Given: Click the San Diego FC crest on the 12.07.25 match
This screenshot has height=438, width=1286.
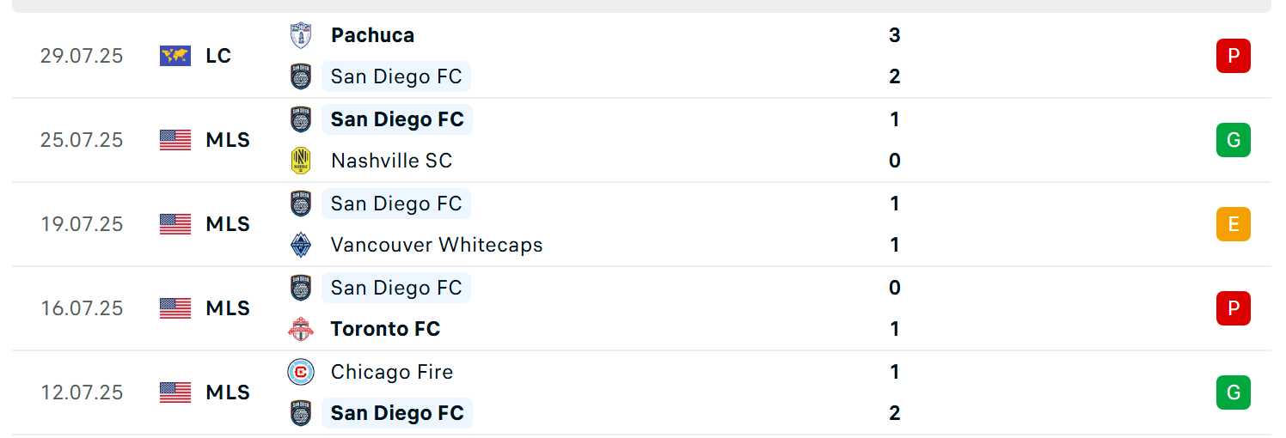Looking at the screenshot, I should point(300,413).
